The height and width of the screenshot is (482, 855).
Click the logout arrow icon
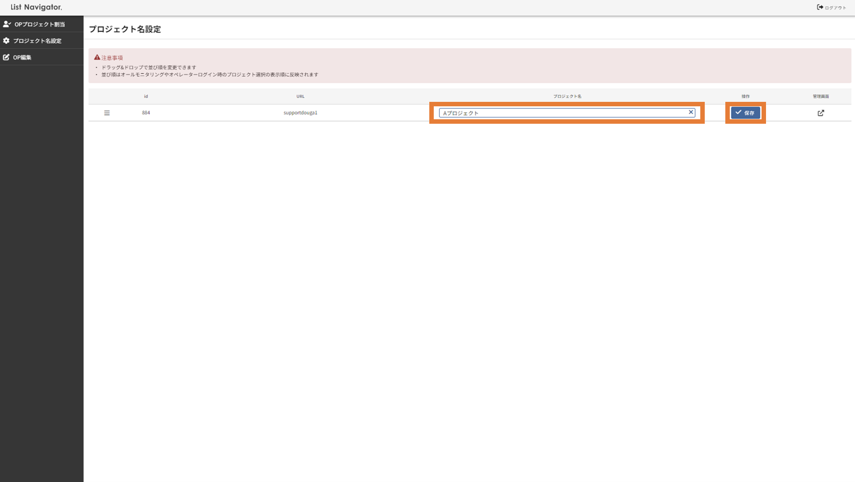pos(820,7)
